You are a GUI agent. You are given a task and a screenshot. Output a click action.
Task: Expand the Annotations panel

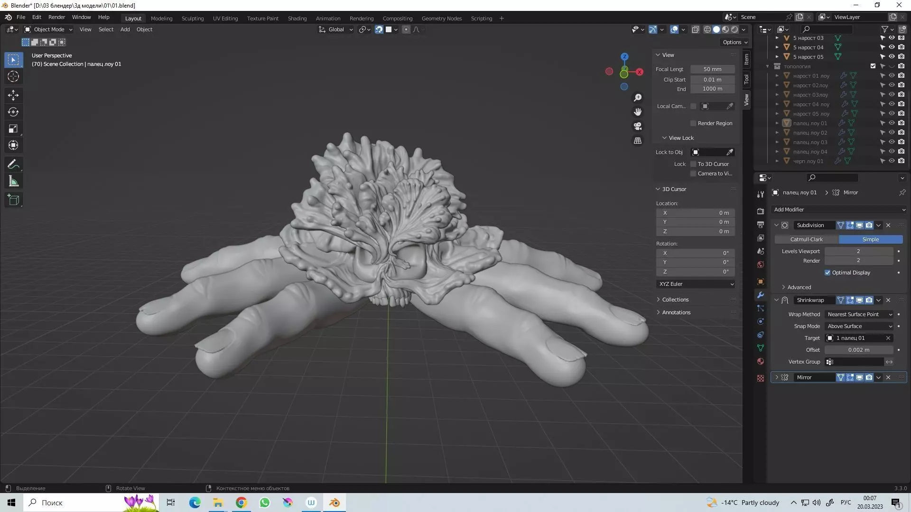tap(676, 312)
